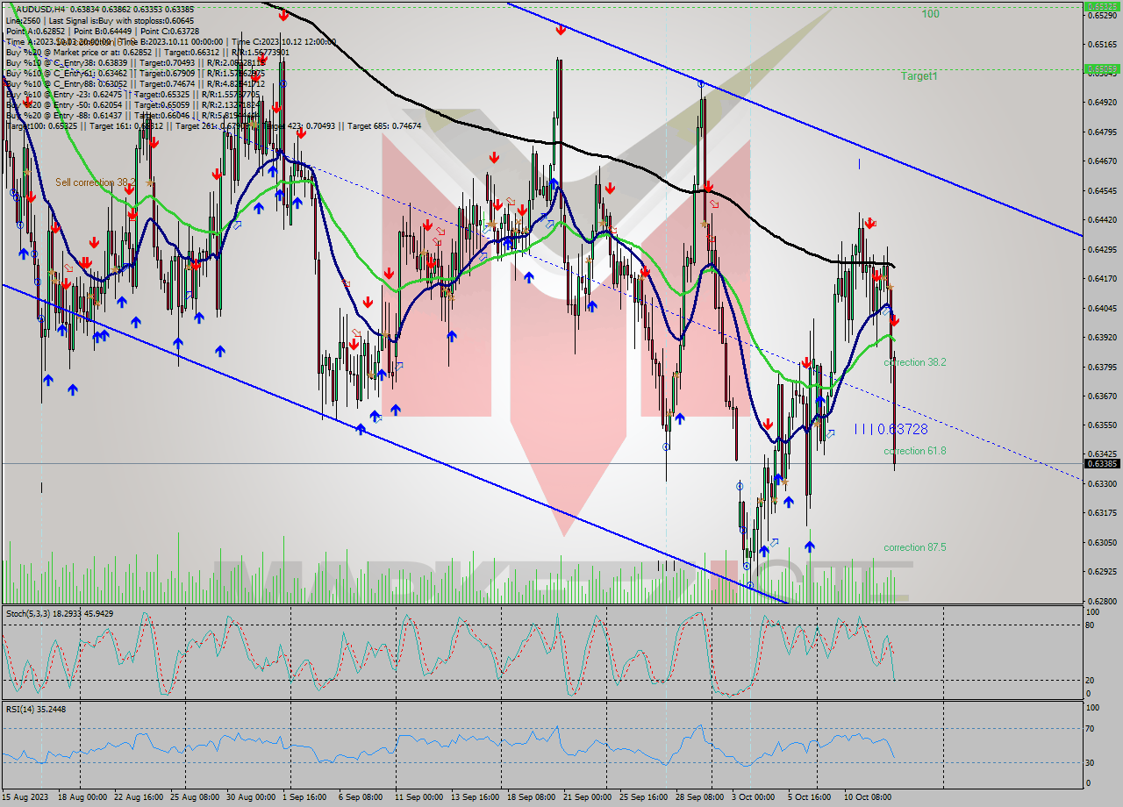Click the 'Target 685: 0.74674' text

pyautogui.click(x=384, y=125)
